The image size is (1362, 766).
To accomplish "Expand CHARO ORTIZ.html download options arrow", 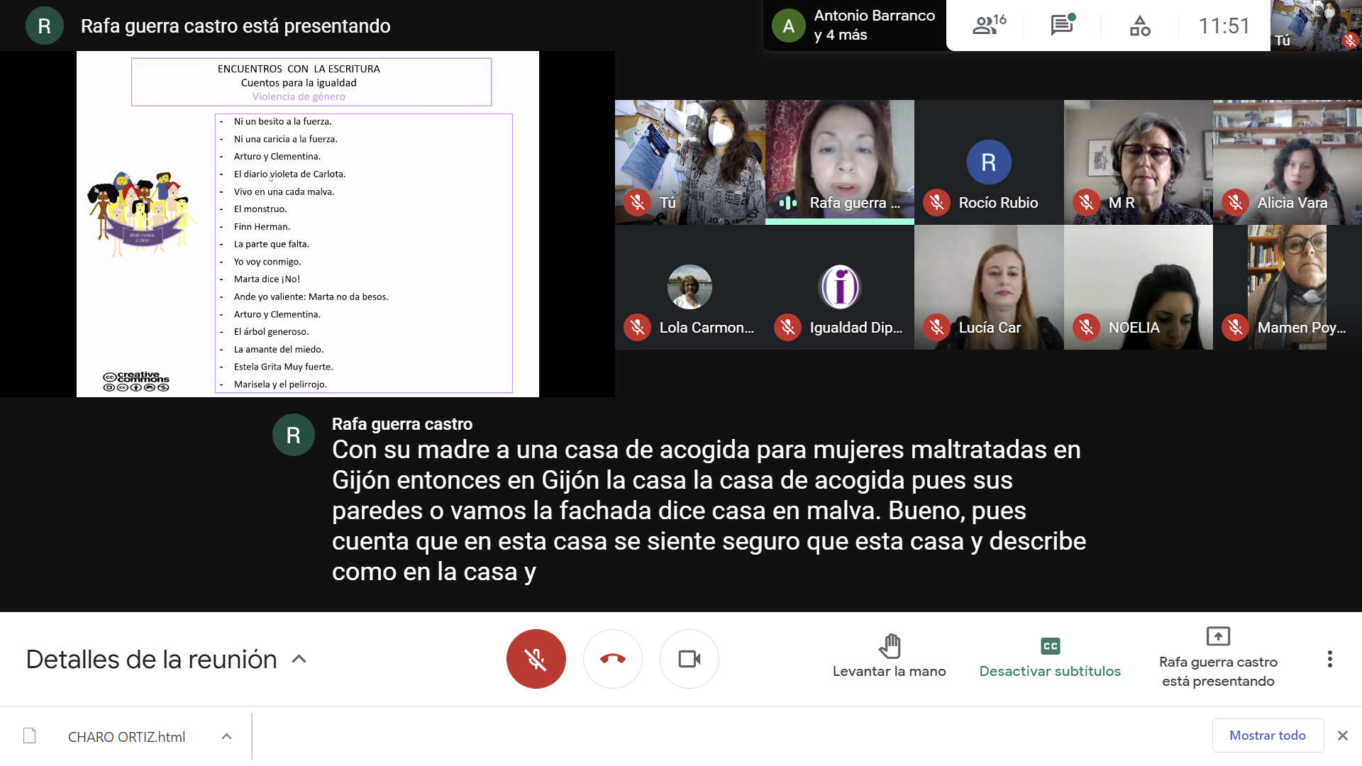I will [226, 736].
